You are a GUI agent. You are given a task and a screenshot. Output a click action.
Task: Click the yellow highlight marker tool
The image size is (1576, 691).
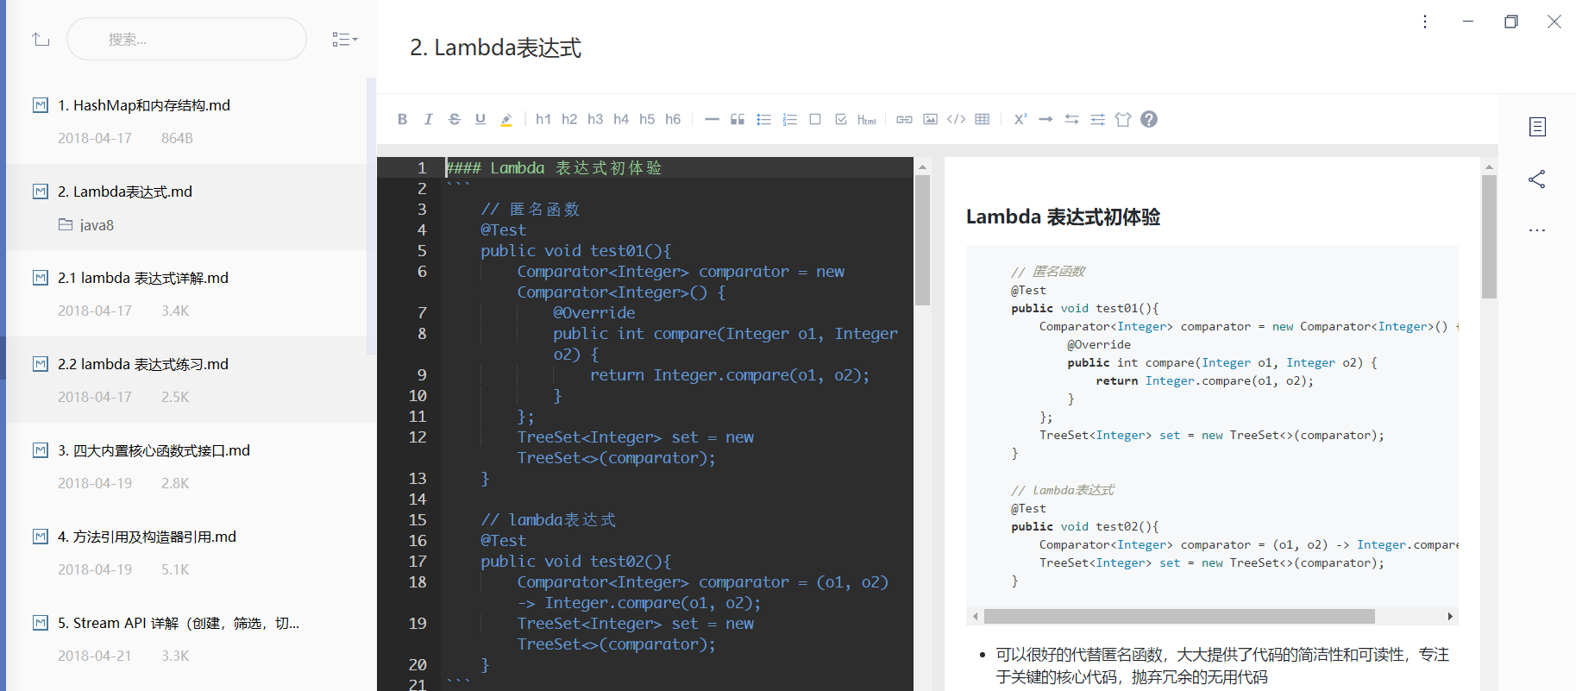(506, 119)
